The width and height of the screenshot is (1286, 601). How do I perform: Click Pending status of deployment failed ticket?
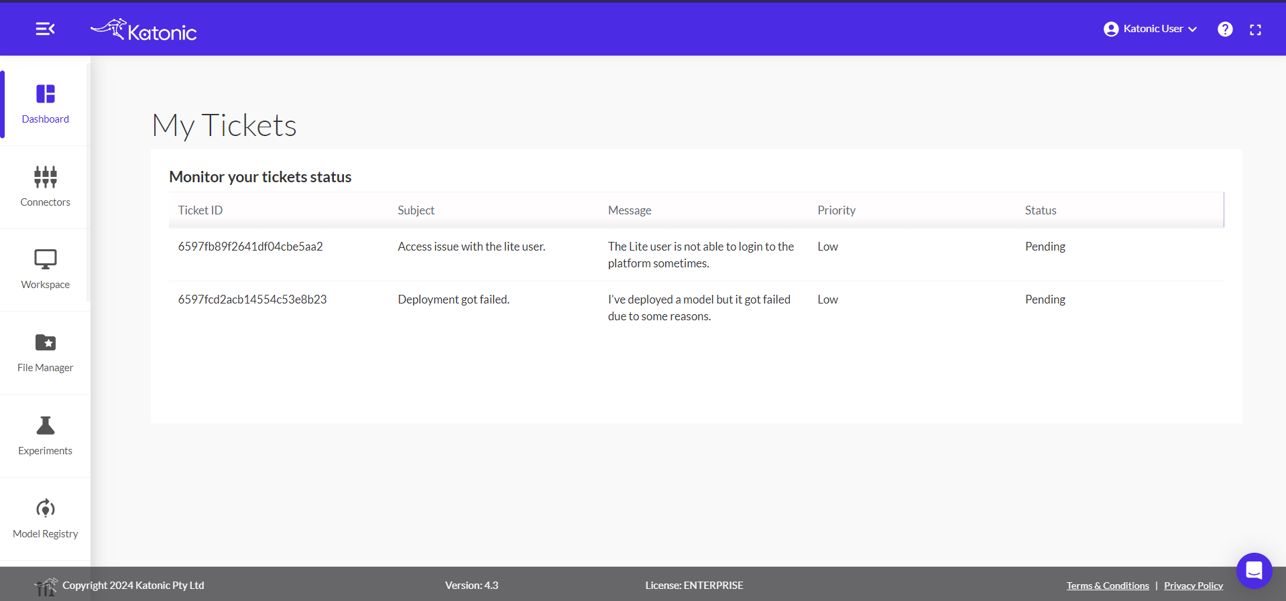[x=1045, y=299]
